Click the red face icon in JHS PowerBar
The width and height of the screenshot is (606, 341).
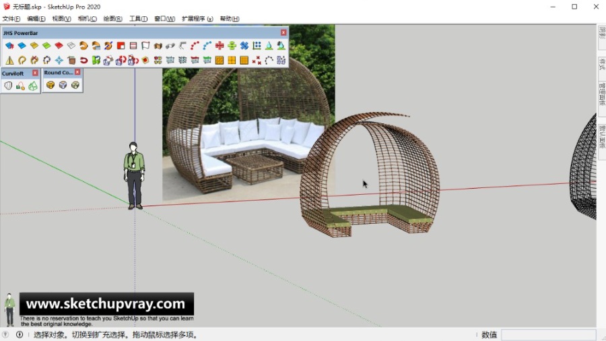click(x=59, y=46)
